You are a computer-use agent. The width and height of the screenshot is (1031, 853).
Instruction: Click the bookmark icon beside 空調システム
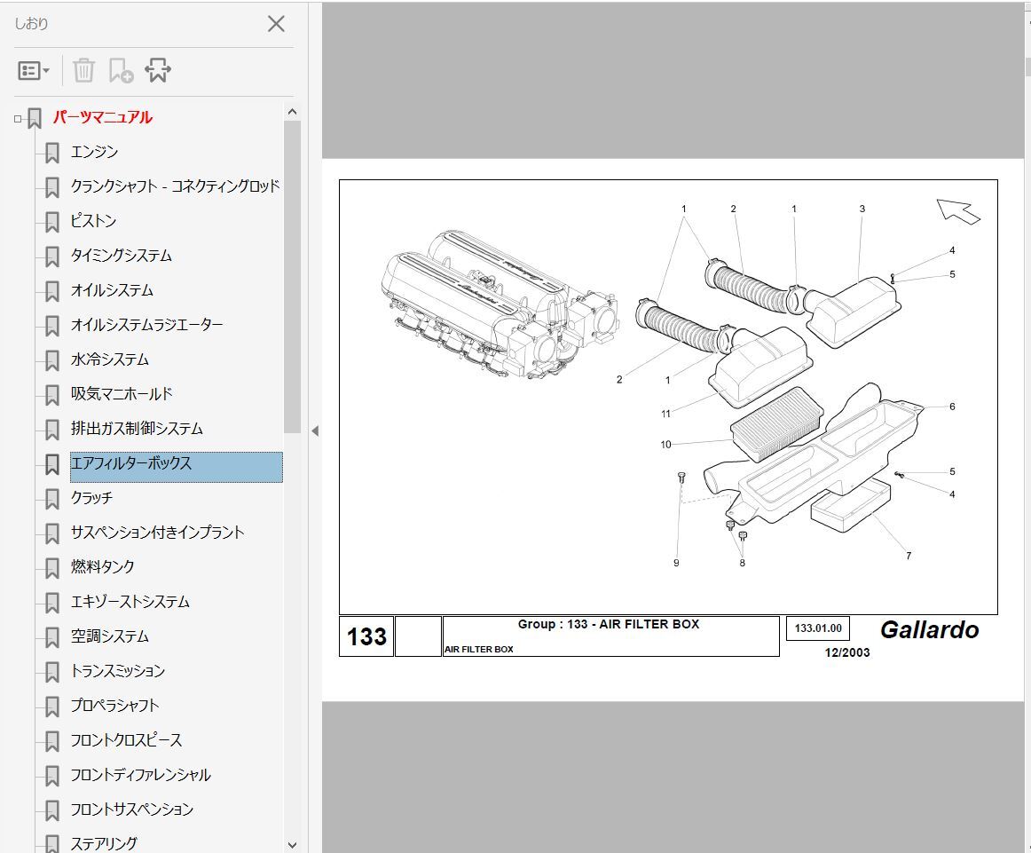pyautogui.click(x=52, y=638)
